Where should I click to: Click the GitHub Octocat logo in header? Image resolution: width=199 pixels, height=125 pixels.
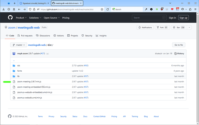pos(10,18)
